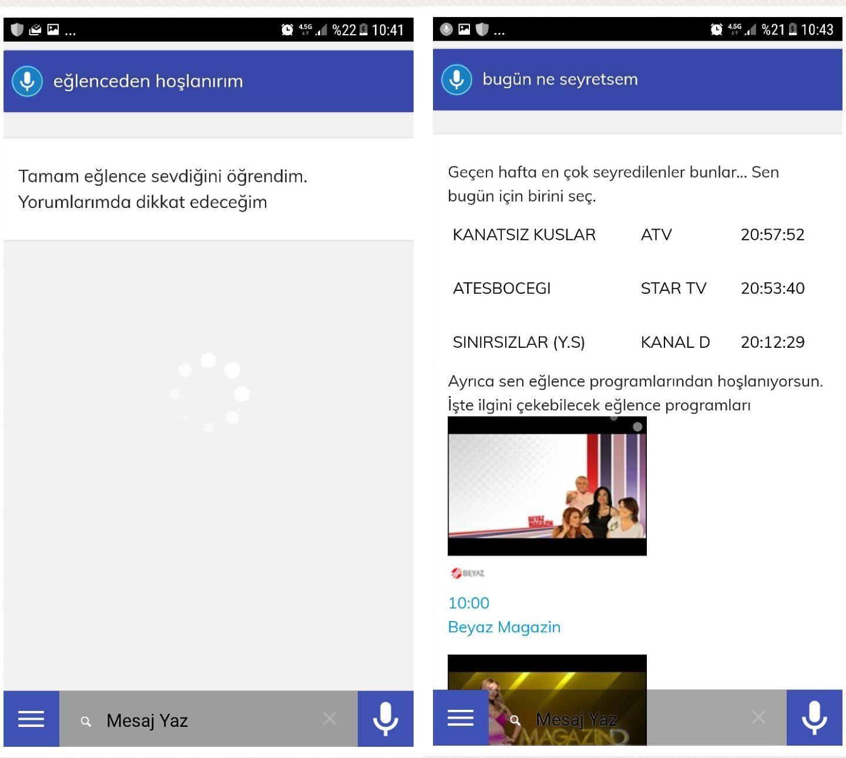Tap alarm clock icon in left status bar
Screen dimensions: 846x758
point(287,29)
